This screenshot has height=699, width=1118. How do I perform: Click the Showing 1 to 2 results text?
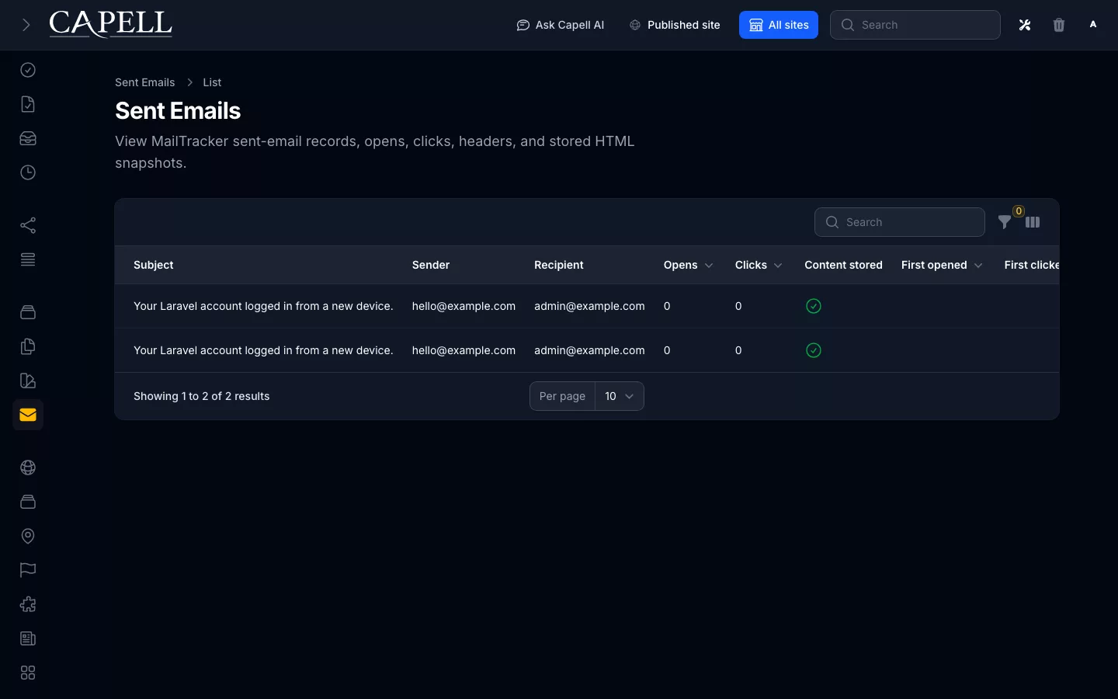tap(202, 396)
